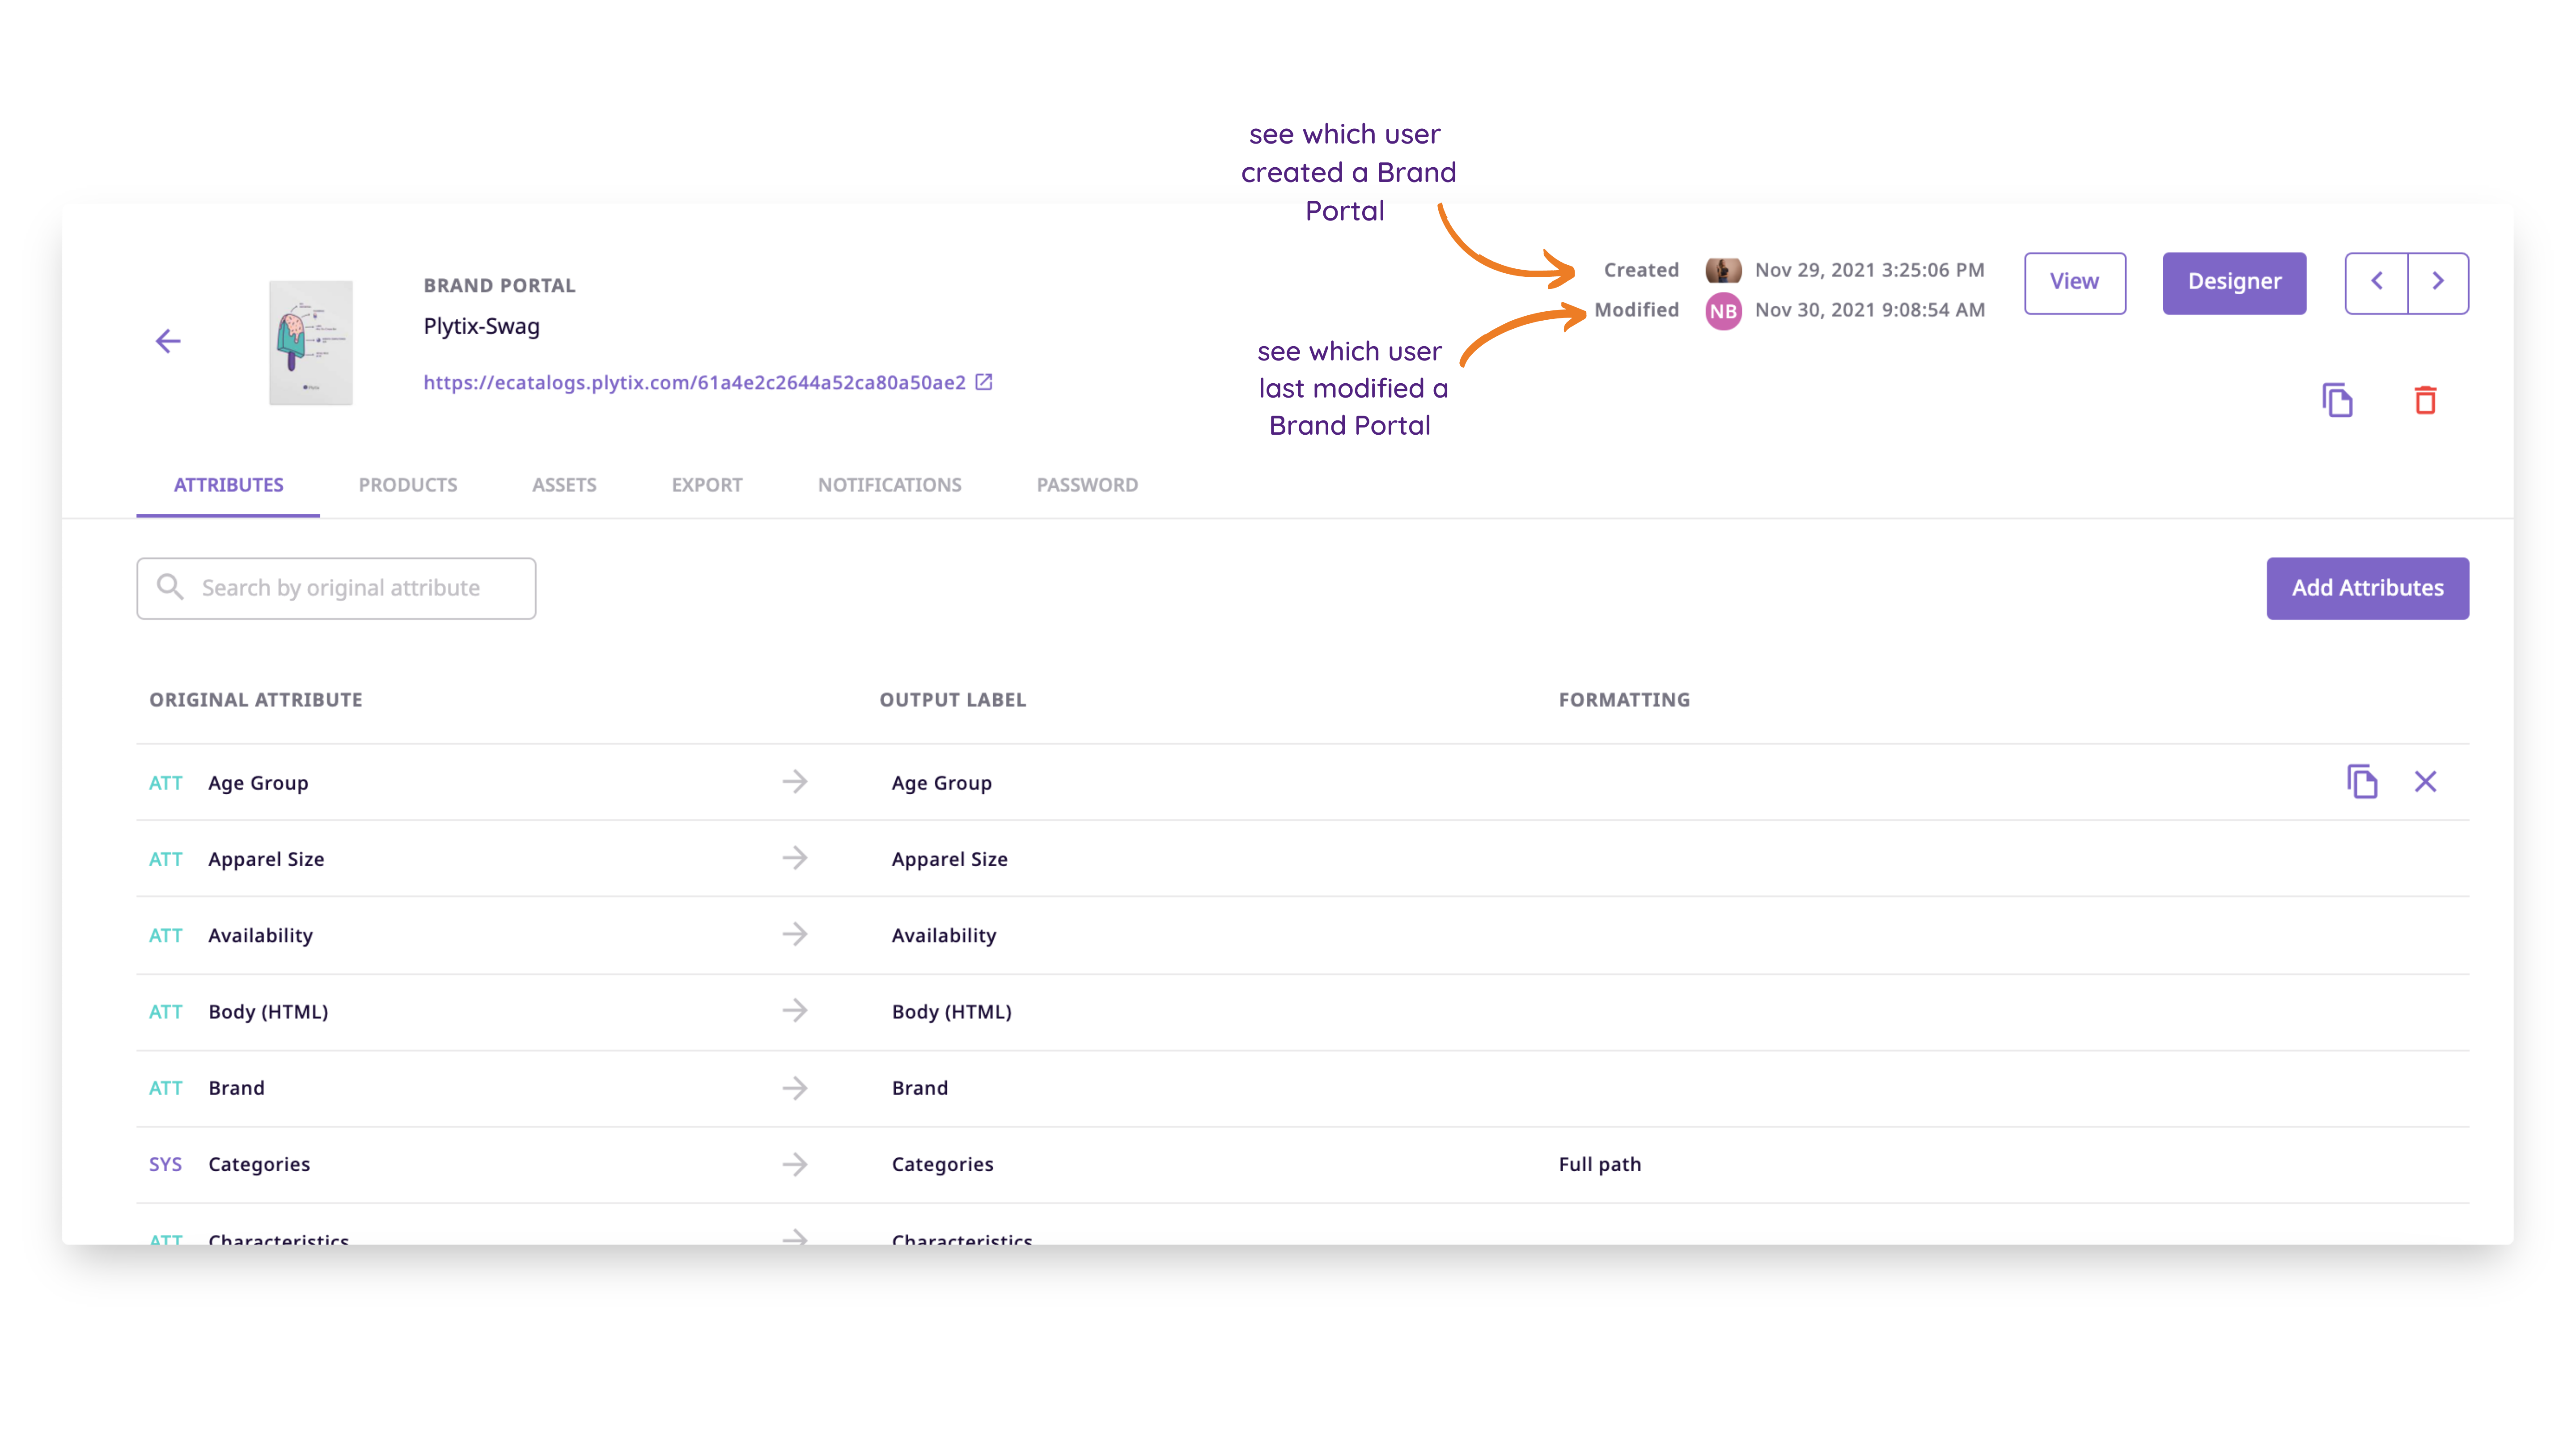This screenshot has width=2576, height=1449.
Task: Select the Body (HTML) original attribute
Action: pos(268,1011)
